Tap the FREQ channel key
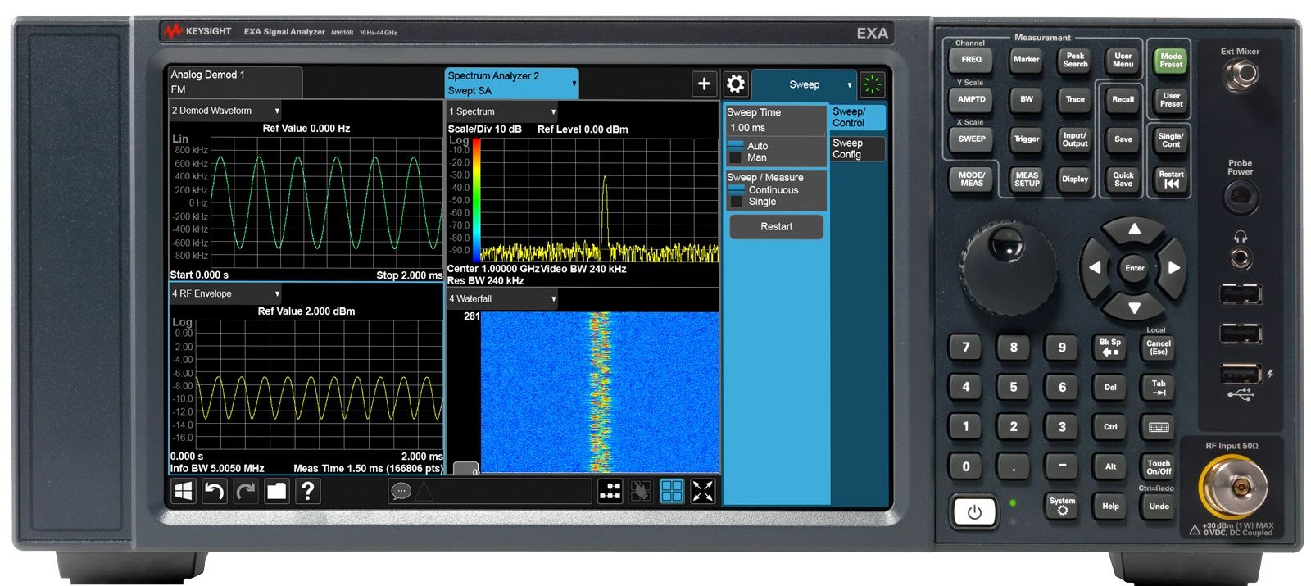This screenshot has height=586, width=1311. pyautogui.click(x=972, y=60)
